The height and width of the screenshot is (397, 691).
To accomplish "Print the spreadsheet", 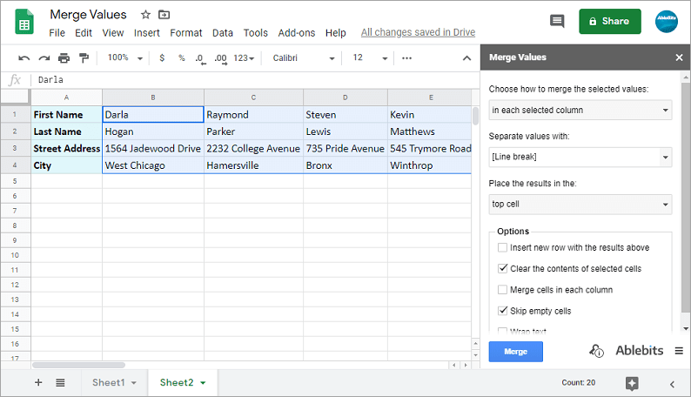I will point(64,58).
